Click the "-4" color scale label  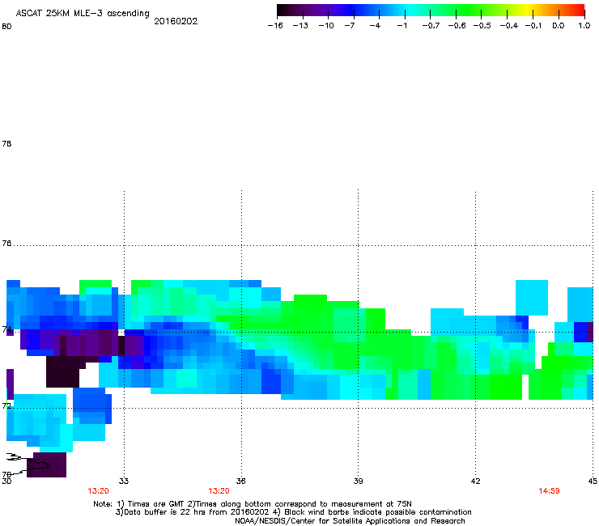click(x=375, y=26)
